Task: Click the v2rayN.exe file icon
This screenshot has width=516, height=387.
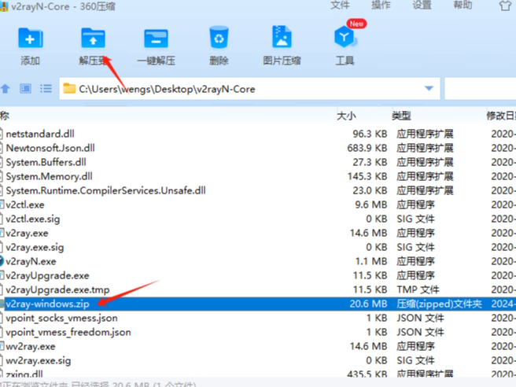Action: pos(2,261)
